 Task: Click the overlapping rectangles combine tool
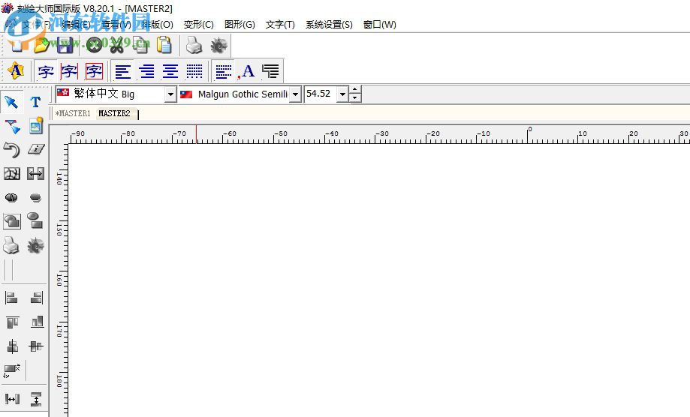[12, 221]
